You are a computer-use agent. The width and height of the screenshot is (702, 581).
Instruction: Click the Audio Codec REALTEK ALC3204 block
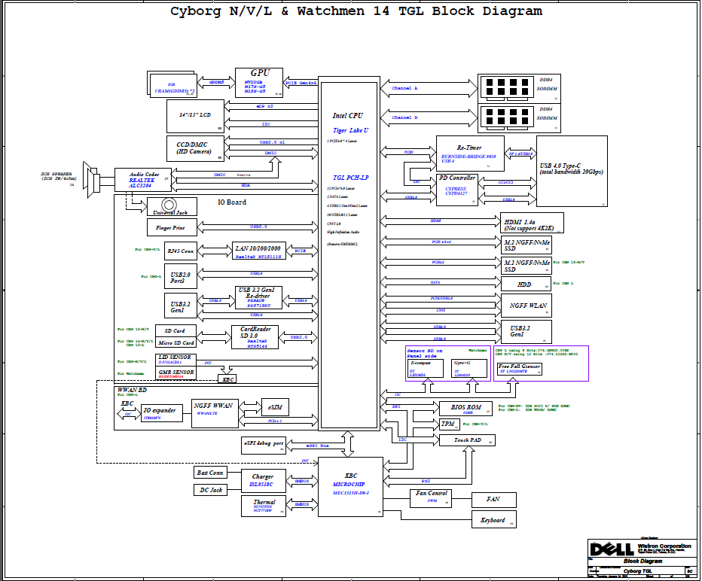[143, 180]
